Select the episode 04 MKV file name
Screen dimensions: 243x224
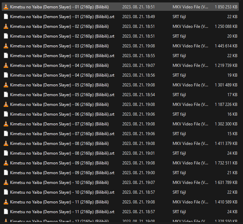pyautogui.click(x=59, y=65)
